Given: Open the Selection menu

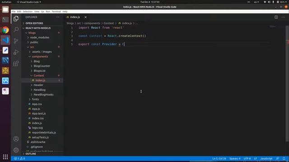Looking at the screenshot, I should pos(28,11).
